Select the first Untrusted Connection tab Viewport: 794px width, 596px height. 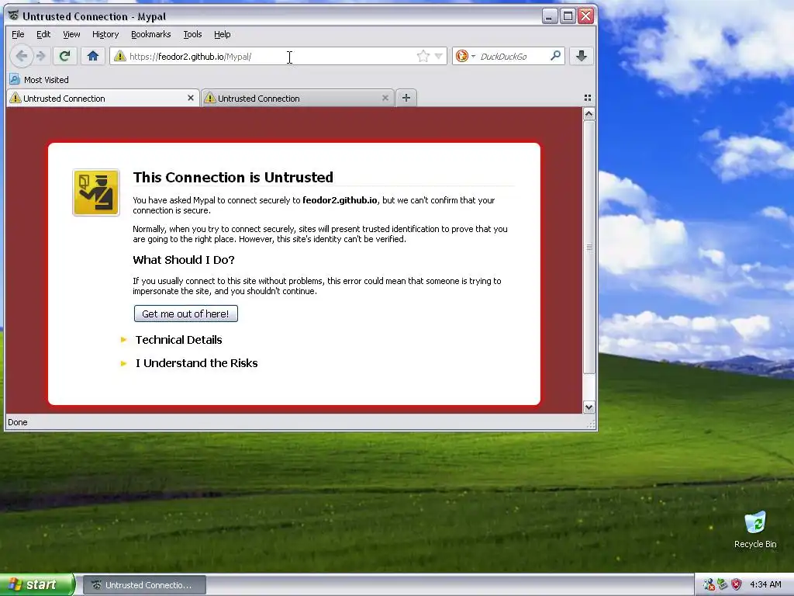tap(102, 99)
